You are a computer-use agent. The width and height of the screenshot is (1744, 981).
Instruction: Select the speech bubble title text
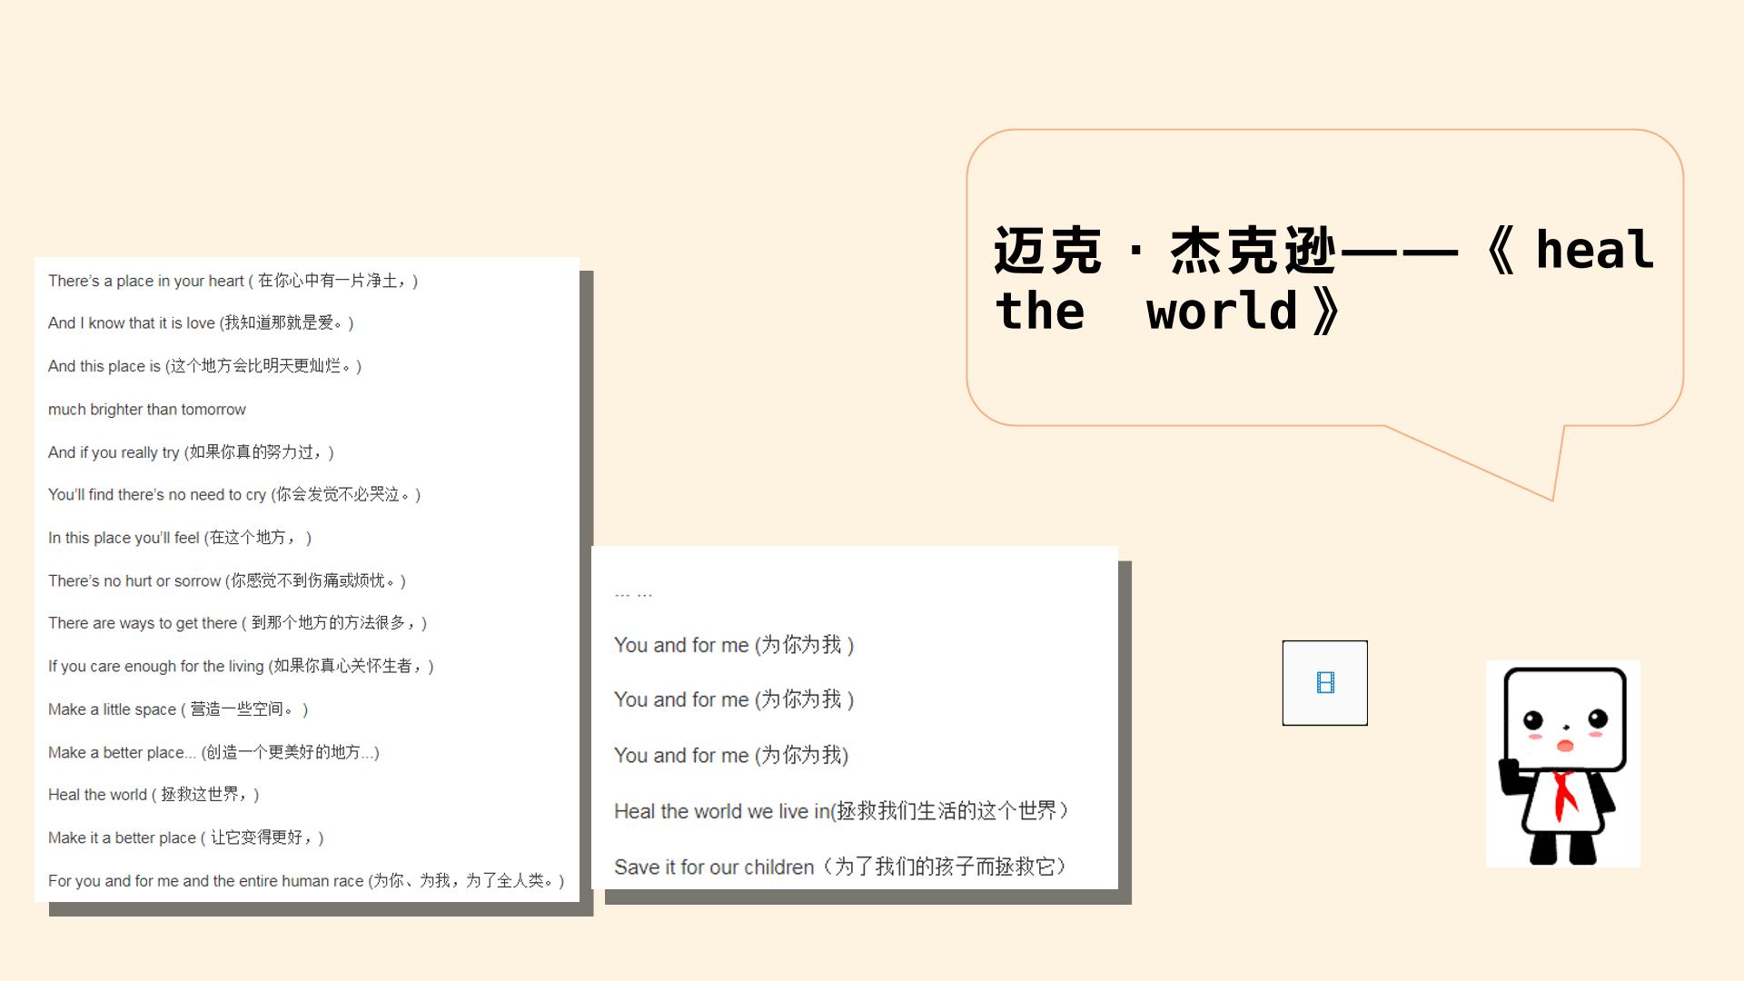tap(1323, 280)
